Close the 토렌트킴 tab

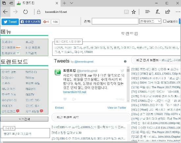coord(57,3)
